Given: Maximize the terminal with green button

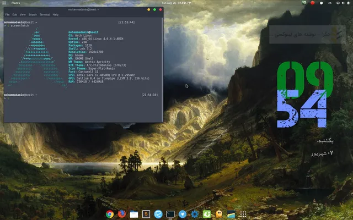Looking at the screenshot, I should coord(154,9).
